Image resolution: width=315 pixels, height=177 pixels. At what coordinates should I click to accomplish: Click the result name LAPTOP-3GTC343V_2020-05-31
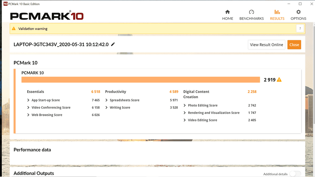point(61,44)
